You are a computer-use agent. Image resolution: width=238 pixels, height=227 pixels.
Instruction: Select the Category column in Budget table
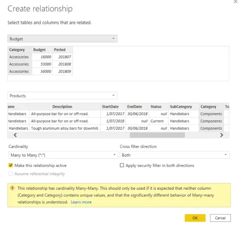17,50
